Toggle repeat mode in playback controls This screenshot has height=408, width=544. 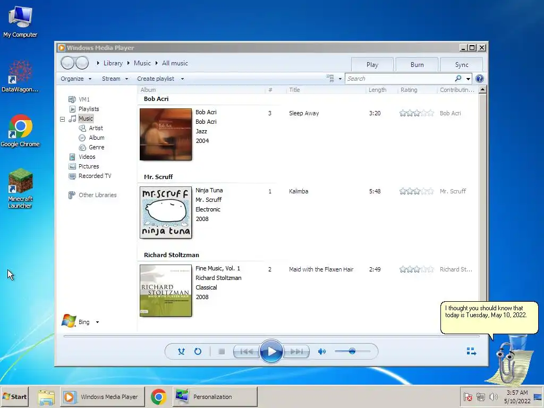198,352
